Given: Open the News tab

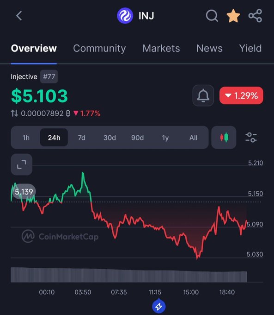Looking at the screenshot, I should coord(209,49).
